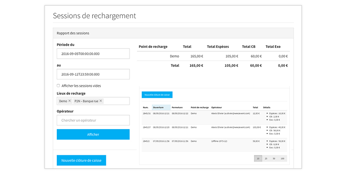Sort sessions by the Opérateur column header

pos(216,107)
